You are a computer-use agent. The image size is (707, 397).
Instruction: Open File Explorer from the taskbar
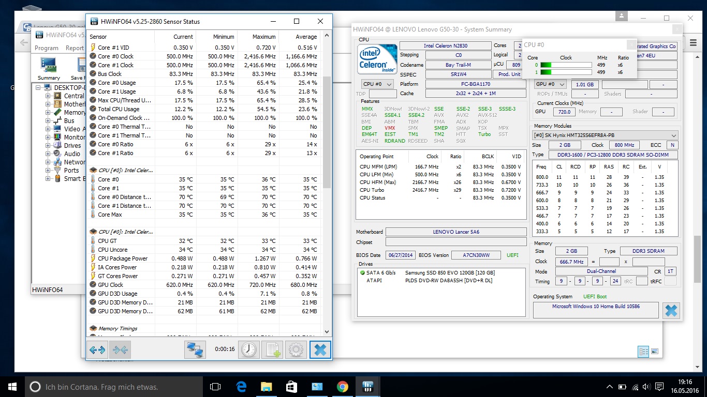coord(266,387)
